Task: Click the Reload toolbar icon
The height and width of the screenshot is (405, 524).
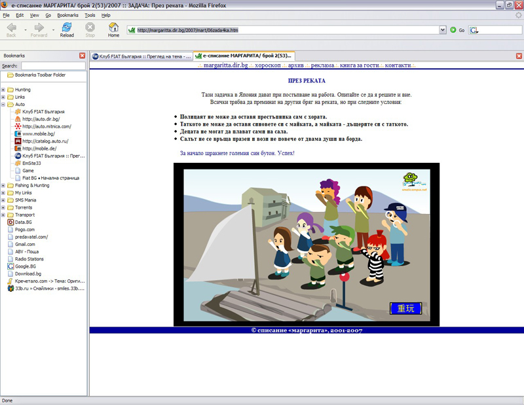Action: [x=67, y=29]
